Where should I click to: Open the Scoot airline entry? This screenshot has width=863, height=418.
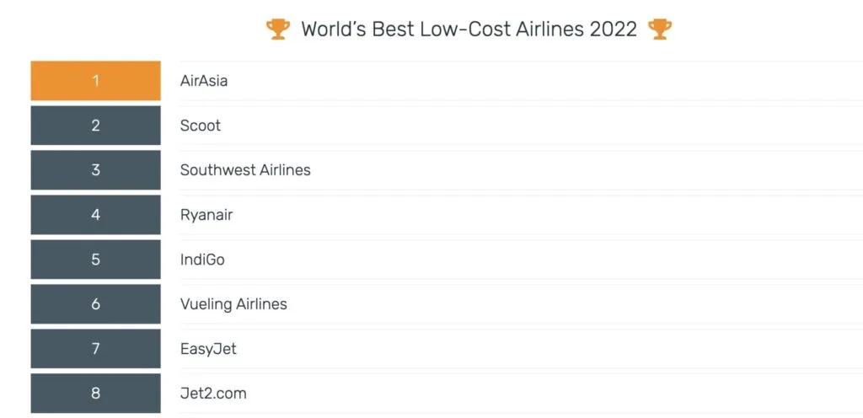point(201,126)
